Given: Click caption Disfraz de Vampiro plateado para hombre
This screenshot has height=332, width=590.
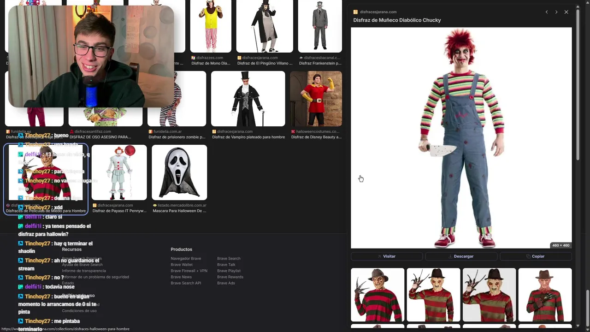Looking at the screenshot, I should [248, 137].
